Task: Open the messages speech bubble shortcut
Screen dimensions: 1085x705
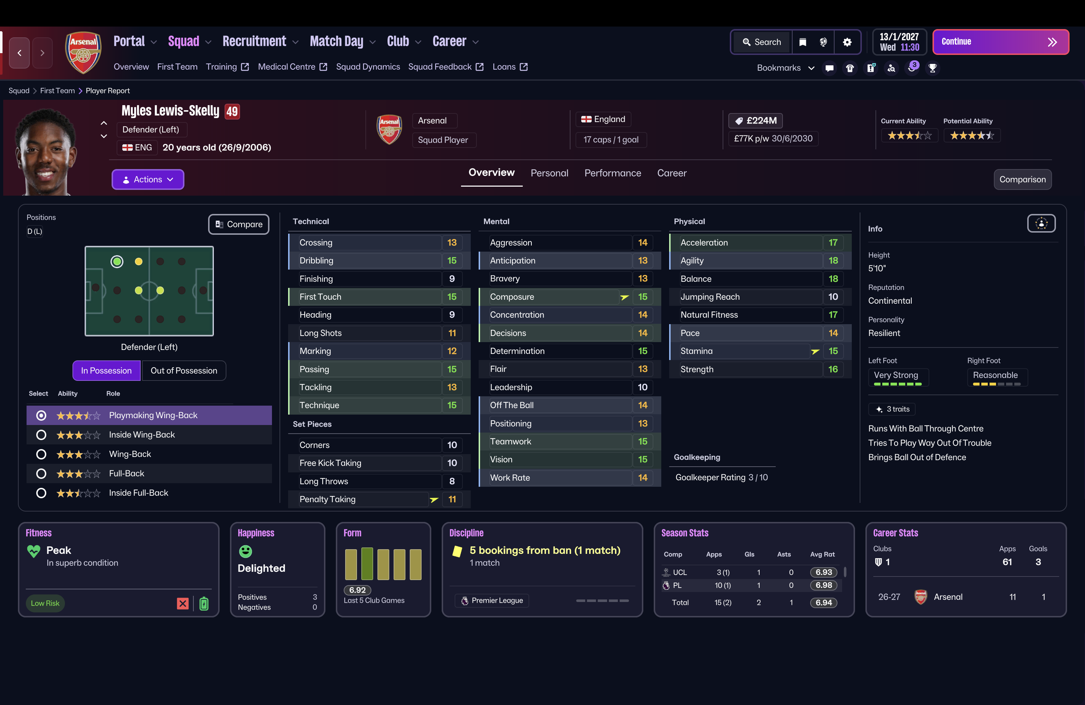Action: [829, 68]
